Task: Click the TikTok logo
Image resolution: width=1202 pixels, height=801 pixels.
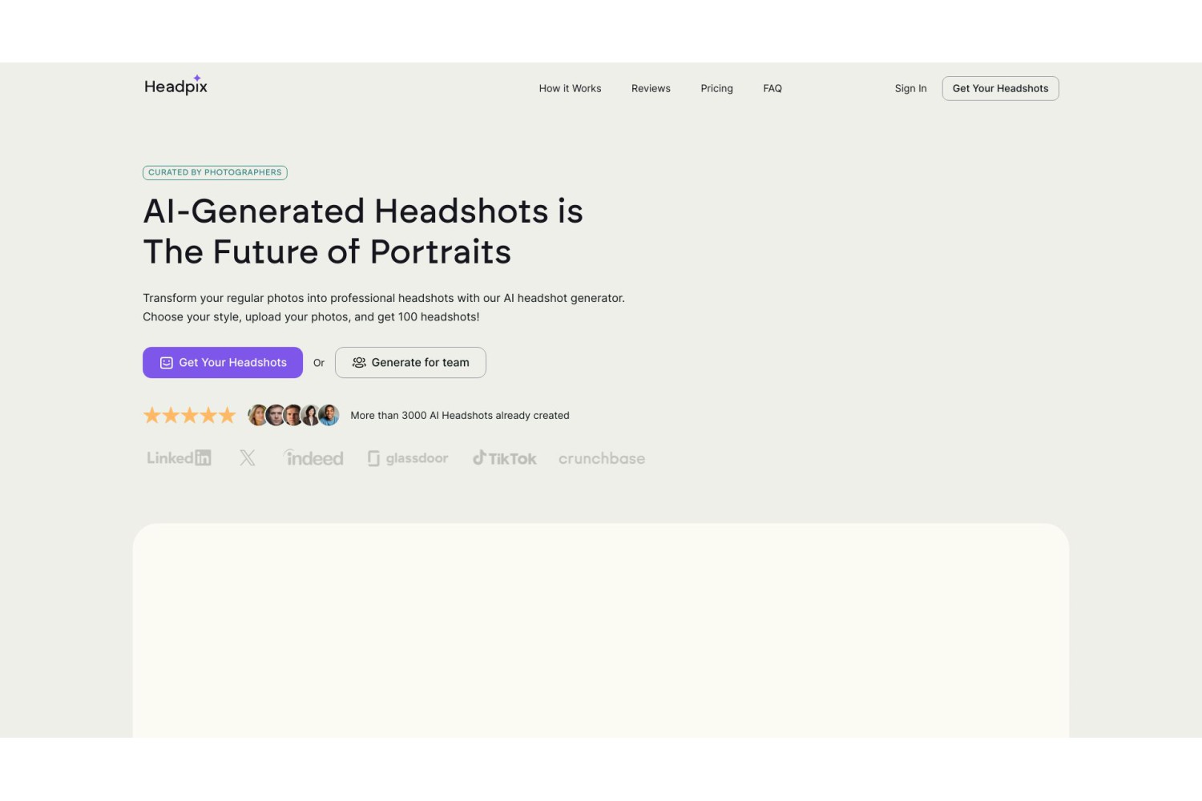Action: pyautogui.click(x=504, y=458)
